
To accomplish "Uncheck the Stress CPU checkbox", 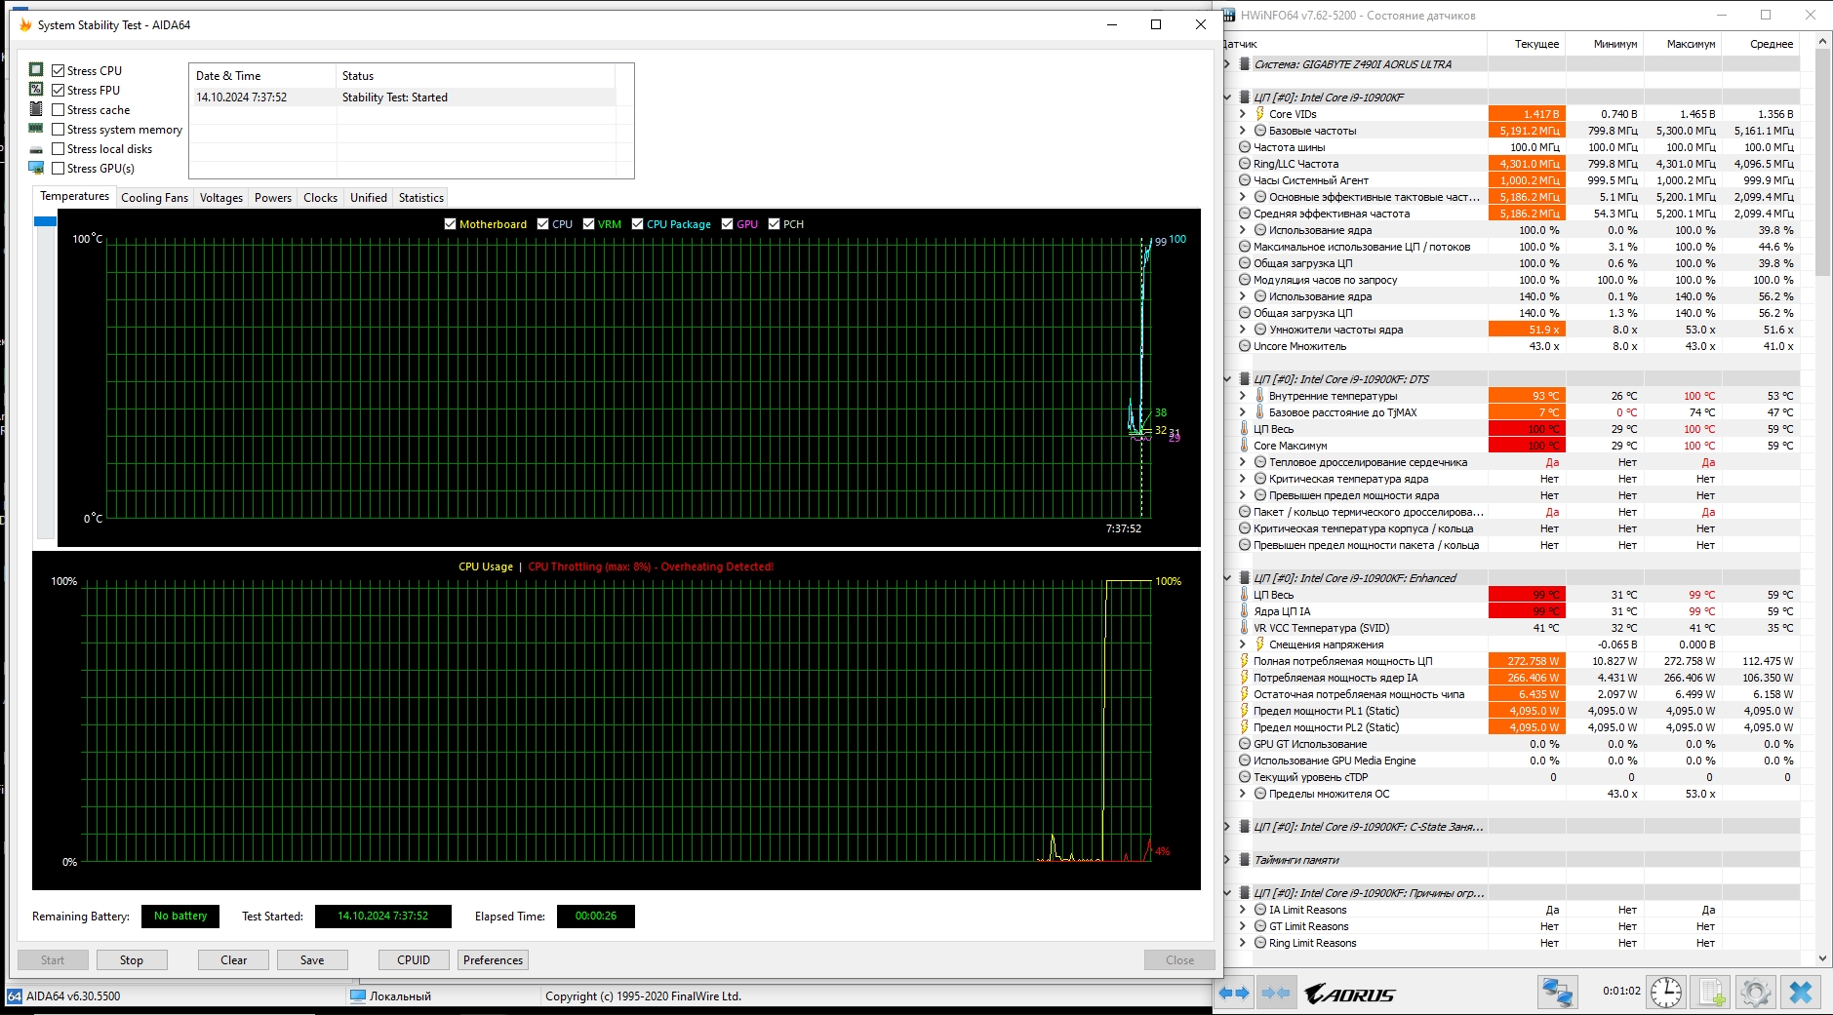I will [x=59, y=70].
